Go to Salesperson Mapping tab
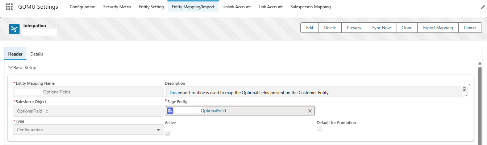Viewport: 487px width, 145px height. (310, 7)
